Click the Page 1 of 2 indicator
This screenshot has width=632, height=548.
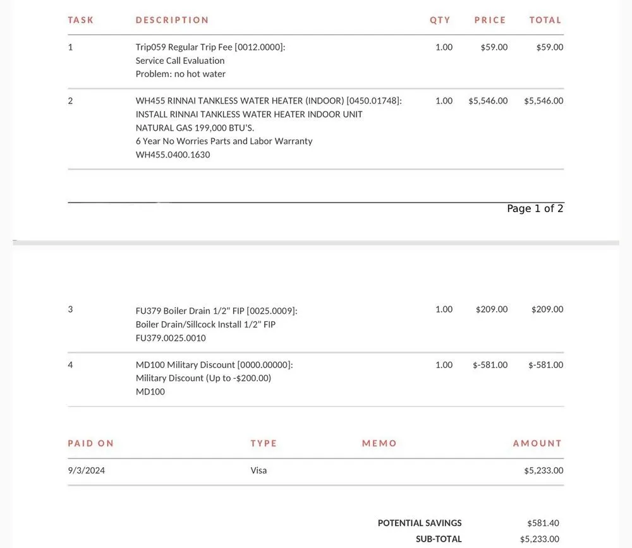535,209
